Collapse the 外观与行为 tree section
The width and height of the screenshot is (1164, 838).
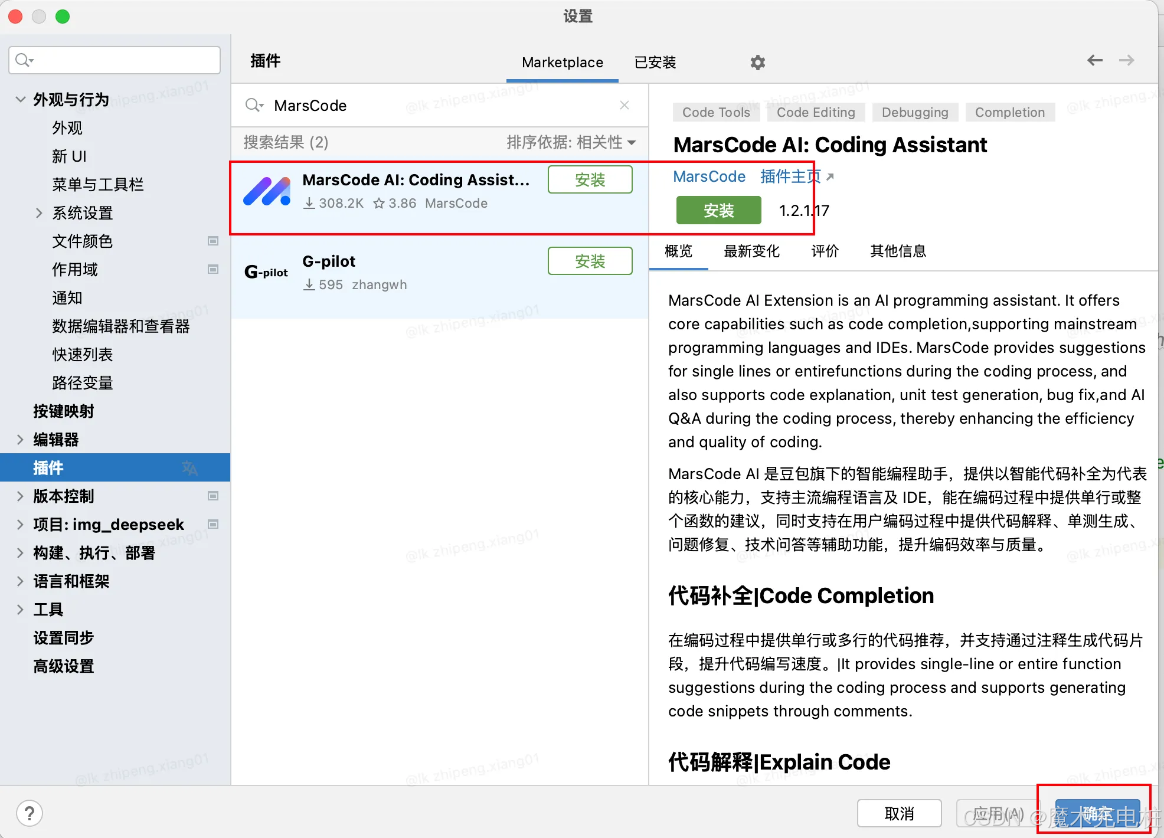click(x=21, y=99)
